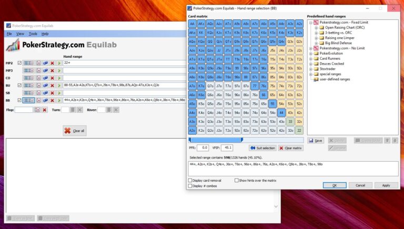Expand Pokerstrategy.com - No Limit tree node

[310, 48]
